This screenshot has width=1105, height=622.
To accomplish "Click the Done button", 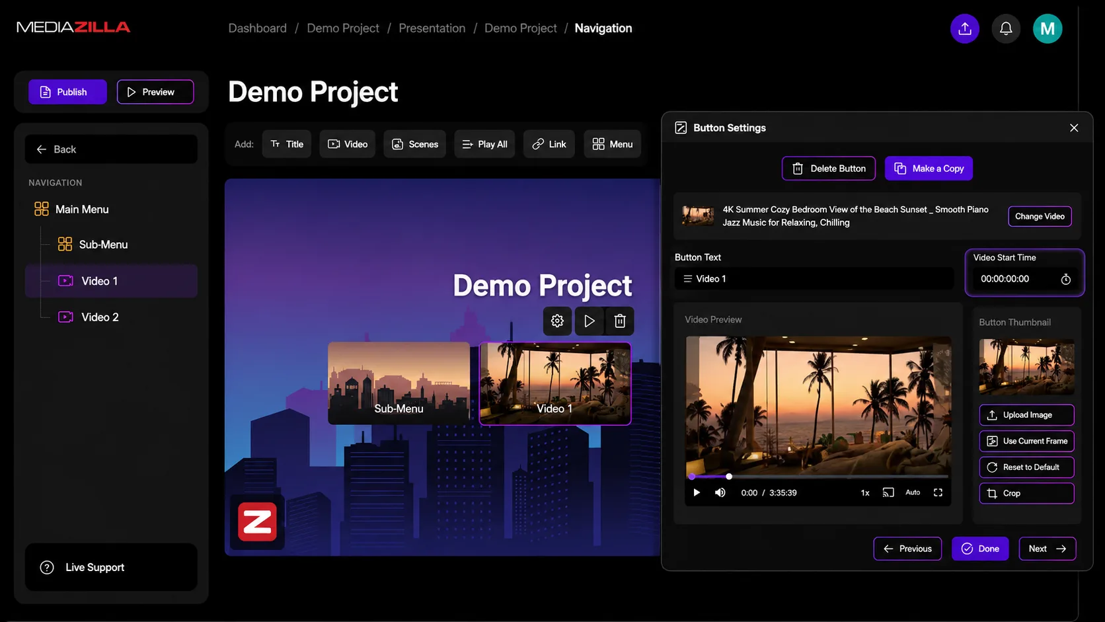I will click(x=980, y=549).
